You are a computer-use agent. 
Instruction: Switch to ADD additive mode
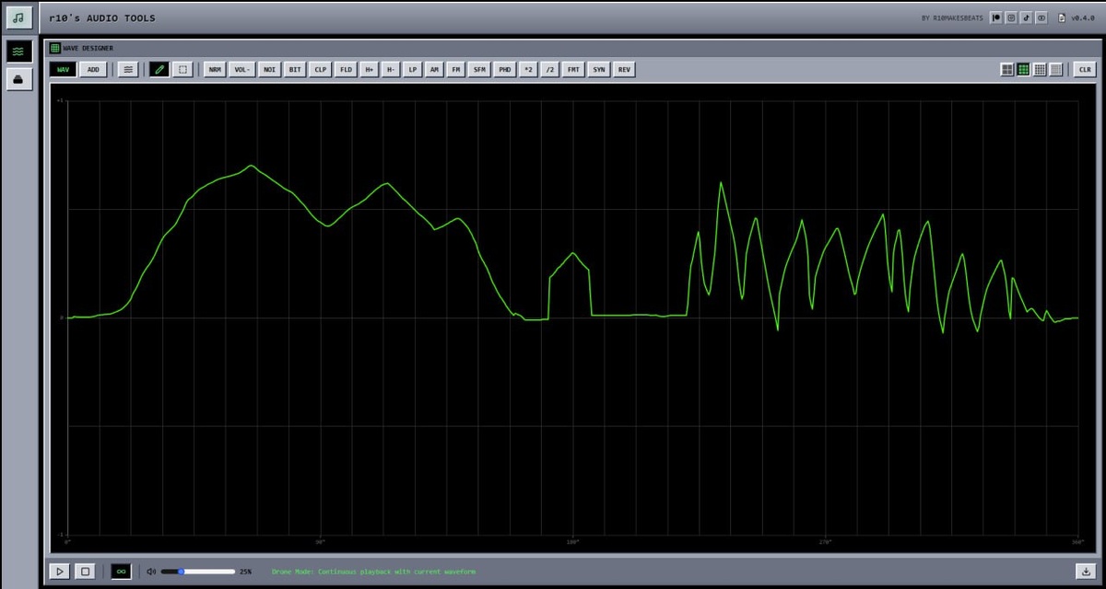pos(93,69)
